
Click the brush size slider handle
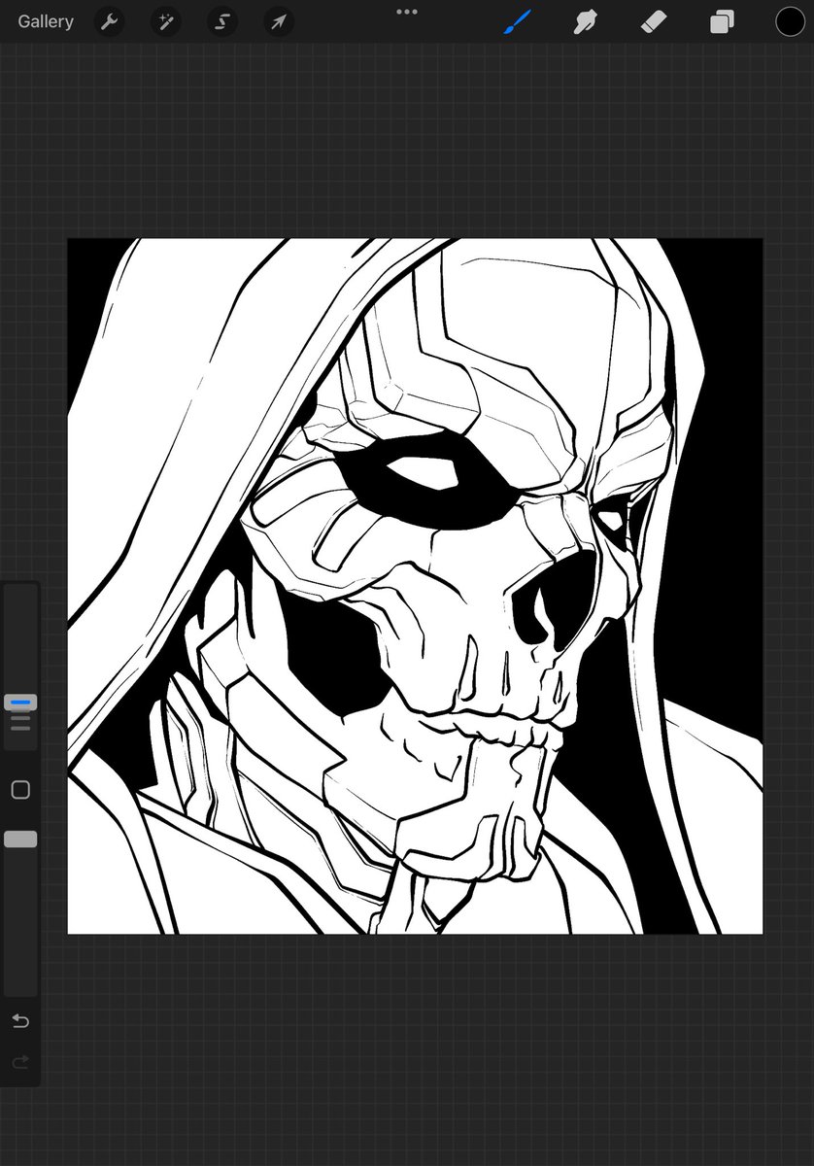coord(20,702)
